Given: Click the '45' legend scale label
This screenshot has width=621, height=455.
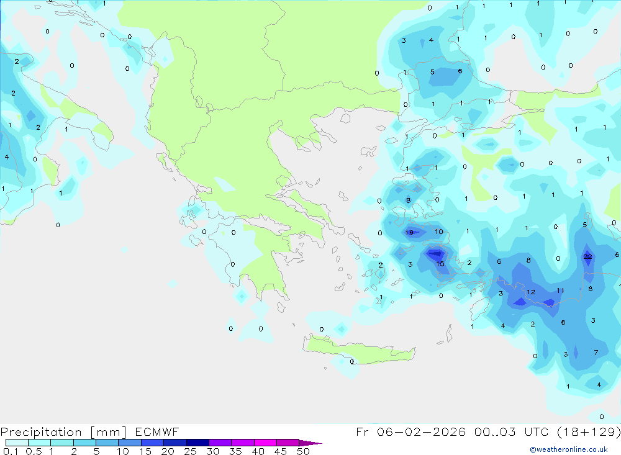Looking at the screenshot, I should click(281, 451).
